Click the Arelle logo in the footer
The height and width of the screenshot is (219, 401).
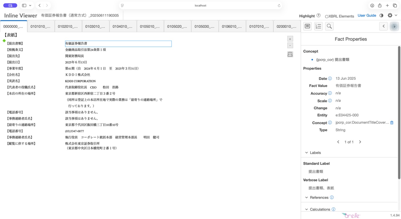click(351, 215)
